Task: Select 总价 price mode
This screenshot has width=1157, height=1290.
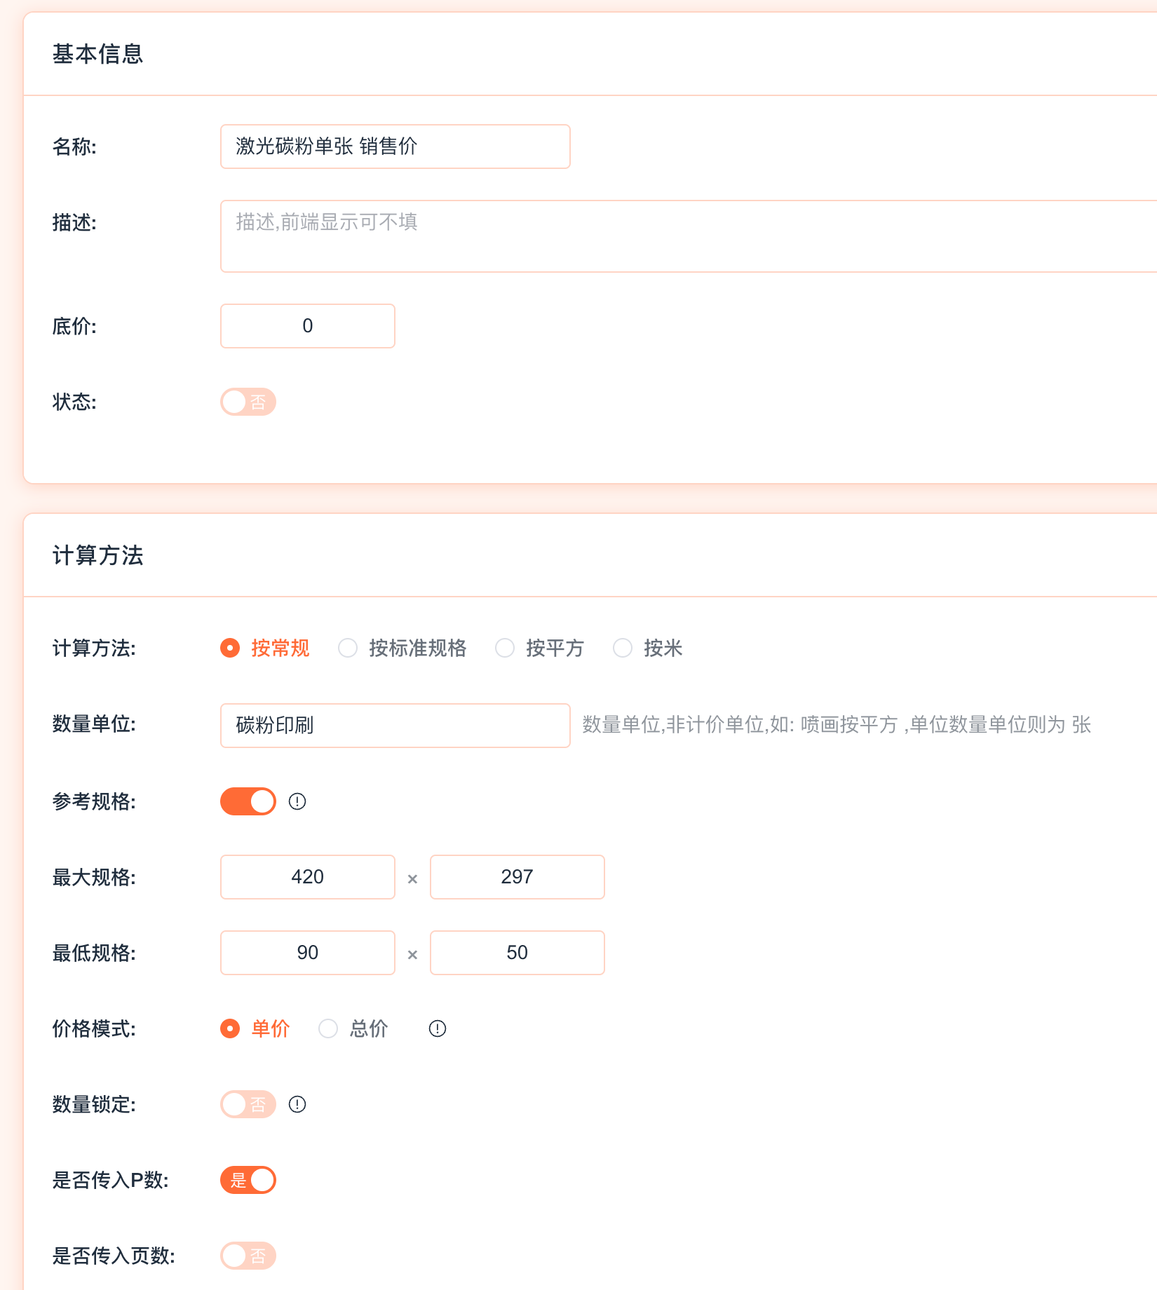Action: (x=328, y=1028)
